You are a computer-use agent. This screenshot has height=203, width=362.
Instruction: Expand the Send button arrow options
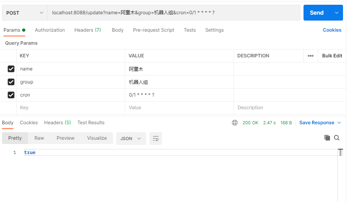337,13
